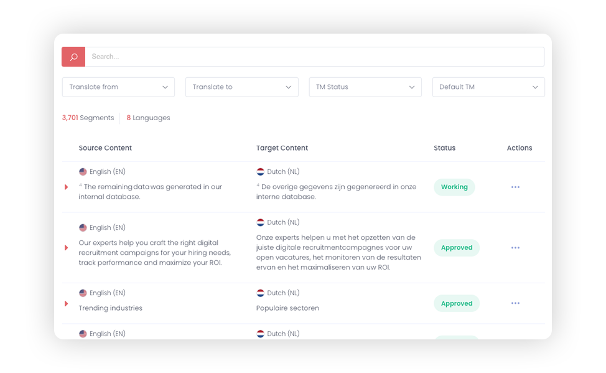Focus the Search text field
606x373 pixels.
click(315, 57)
